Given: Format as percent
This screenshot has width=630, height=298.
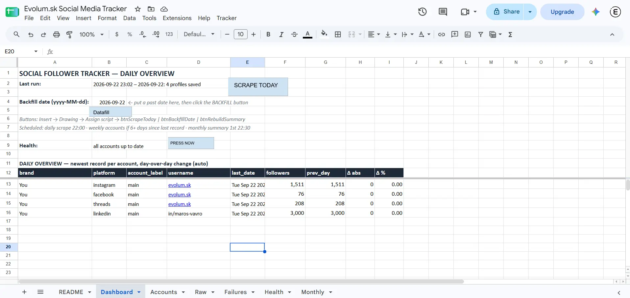Looking at the screenshot, I should point(130,34).
